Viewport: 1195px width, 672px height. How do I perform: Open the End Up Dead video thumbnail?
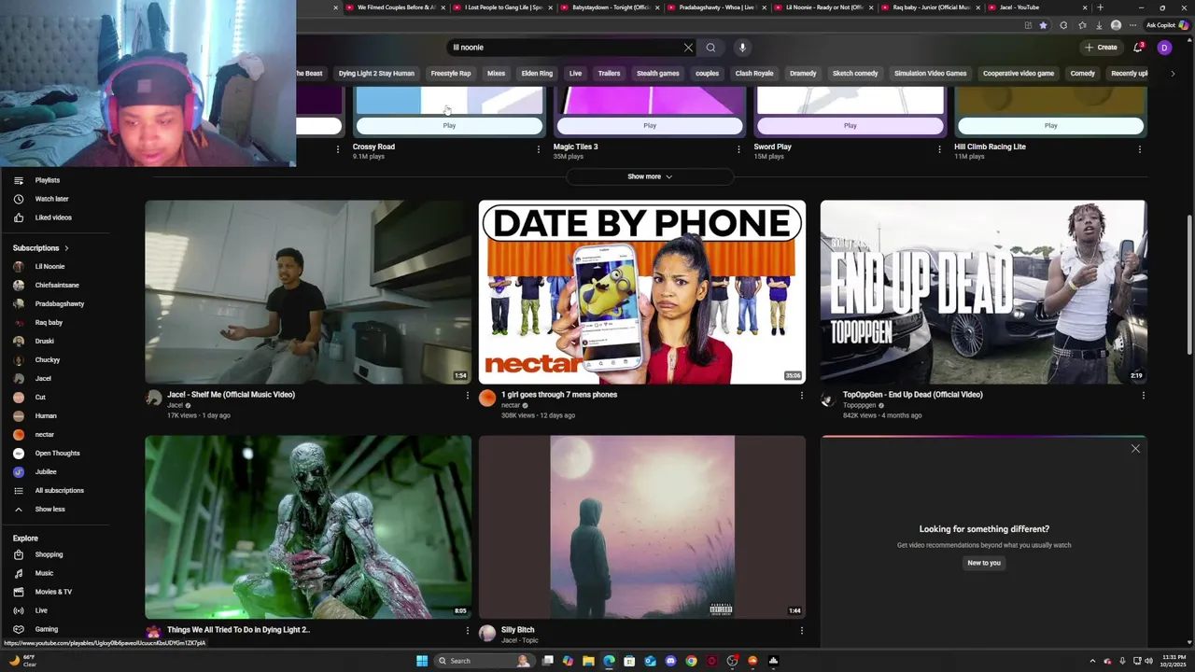[x=983, y=292]
